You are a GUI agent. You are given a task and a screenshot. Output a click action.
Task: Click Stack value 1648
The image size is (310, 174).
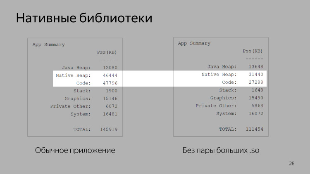point(257,90)
